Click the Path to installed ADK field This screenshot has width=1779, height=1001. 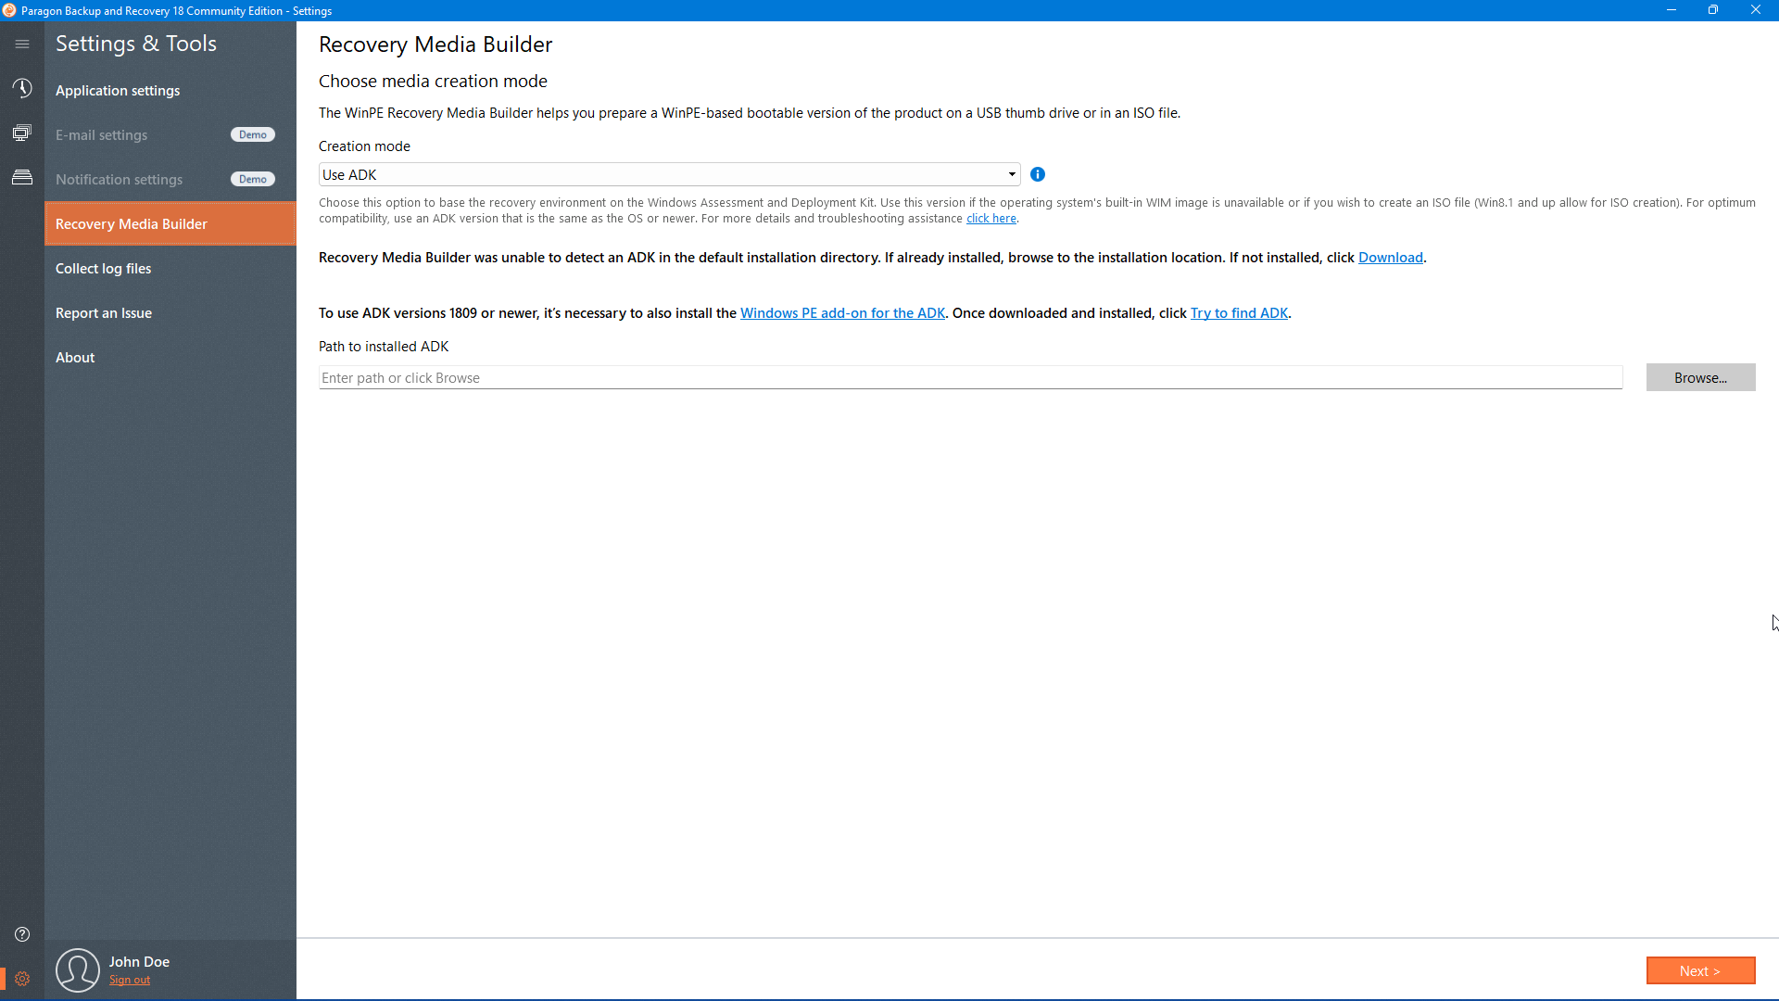[x=970, y=377]
